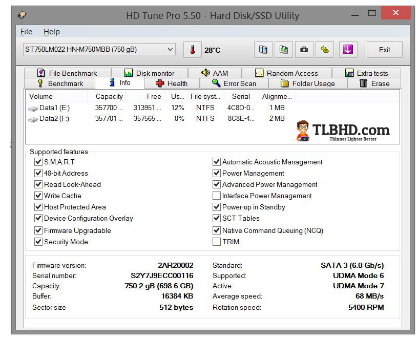Switch to the Erase tab
The height and width of the screenshot is (340, 418).
point(374,83)
